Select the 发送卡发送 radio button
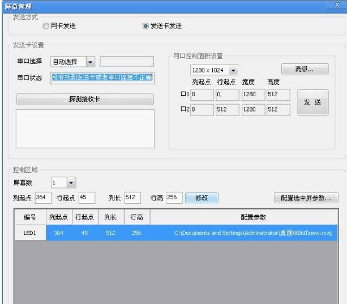347x304 pixels. tap(145, 26)
